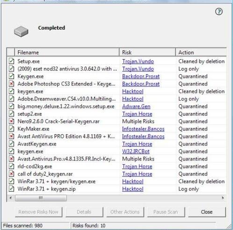Viewport: 233px width, 230px height.
Task: Open the help question mark icon
Action: tap(219, 12)
